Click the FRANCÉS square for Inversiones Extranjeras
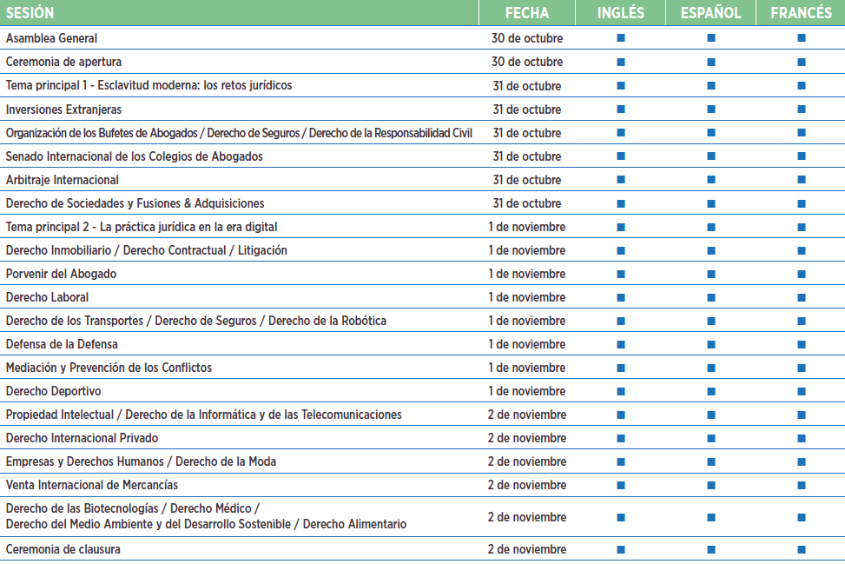The height and width of the screenshot is (564, 845). [802, 109]
